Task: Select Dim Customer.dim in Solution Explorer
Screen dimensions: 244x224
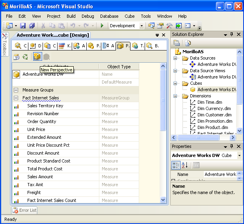Action: [x=214, y=115]
